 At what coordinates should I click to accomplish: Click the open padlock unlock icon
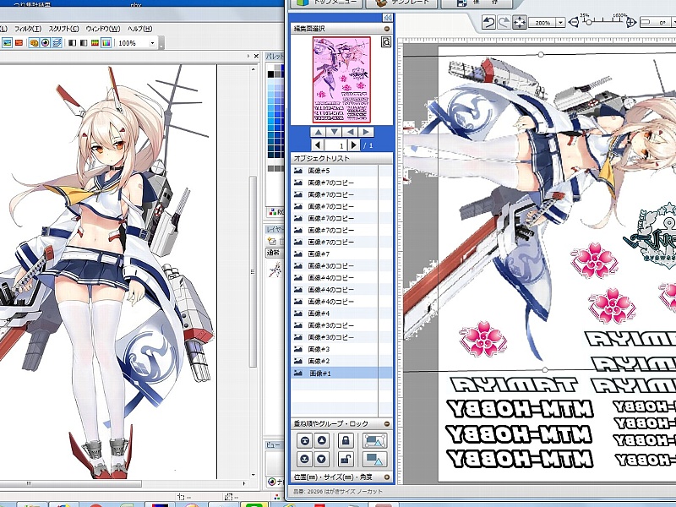pos(346,459)
